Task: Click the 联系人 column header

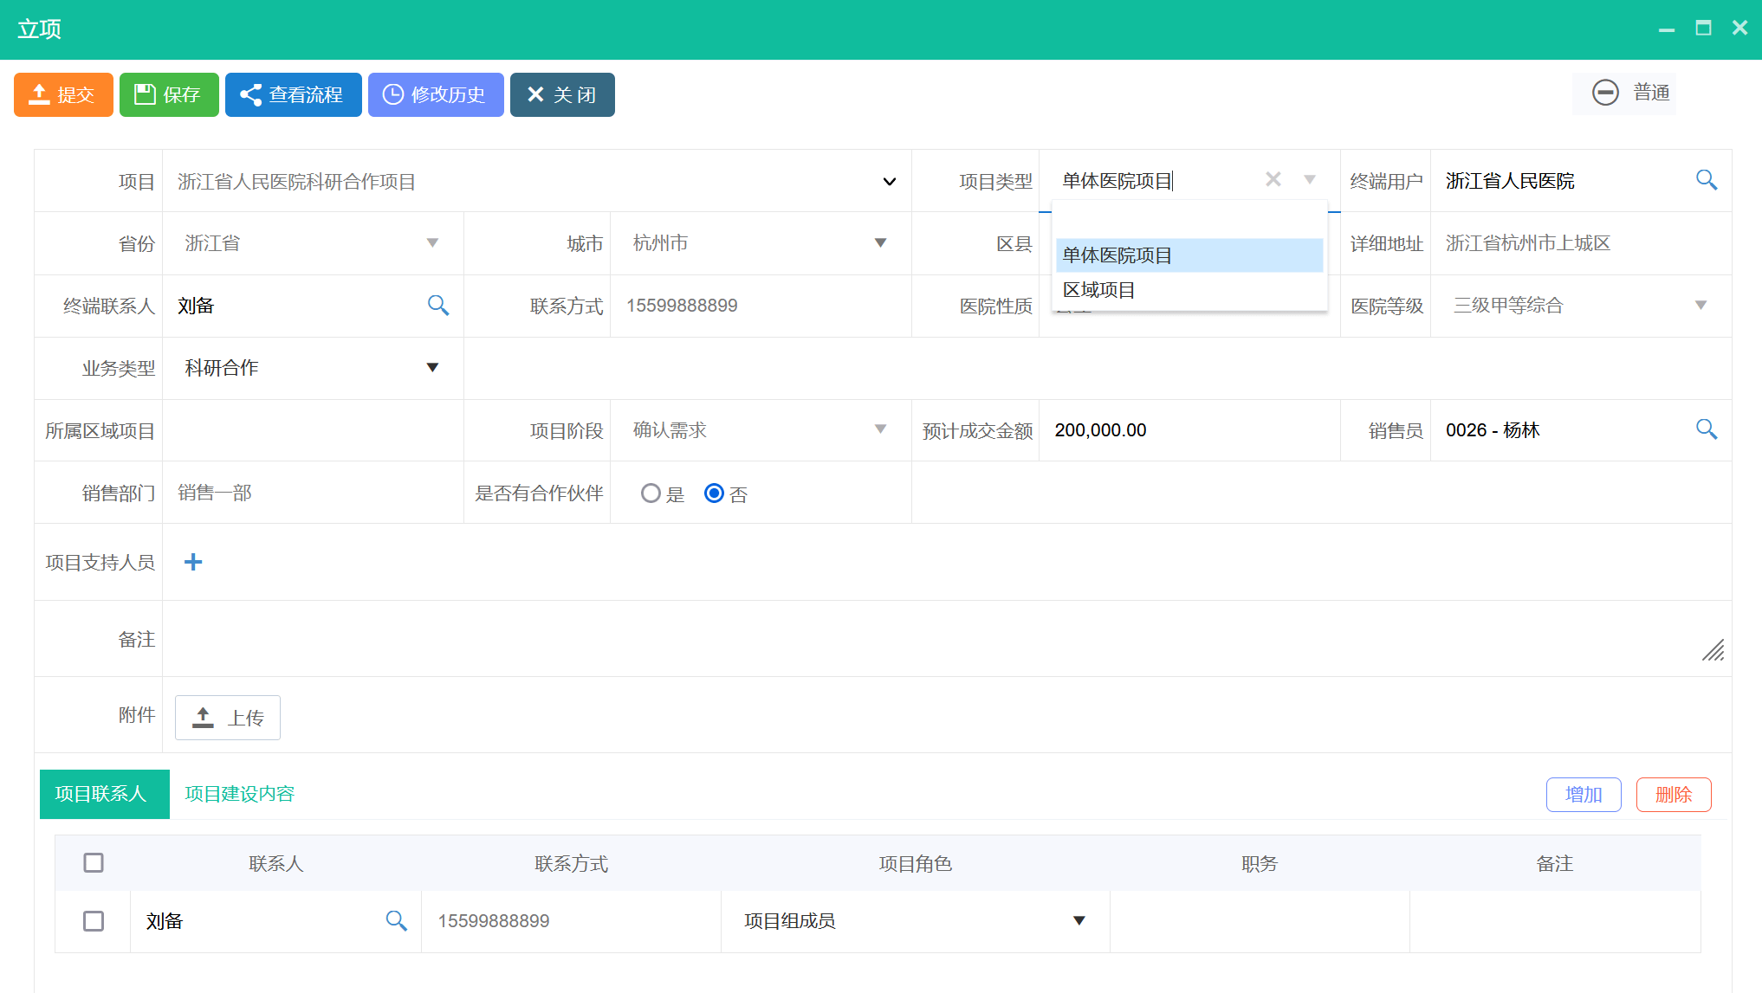Action: point(275,863)
